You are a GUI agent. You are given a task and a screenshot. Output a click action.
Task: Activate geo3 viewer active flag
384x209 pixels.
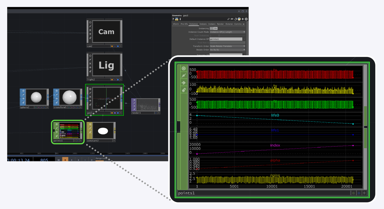click(x=90, y=89)
